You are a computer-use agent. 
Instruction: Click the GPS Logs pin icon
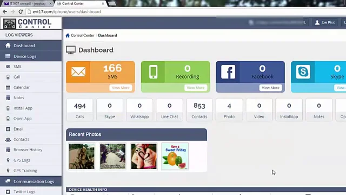click(x=8, y=160)
